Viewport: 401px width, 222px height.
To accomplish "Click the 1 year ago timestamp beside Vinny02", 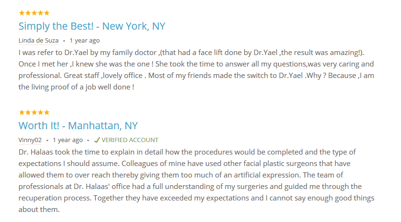I will pos(68,140).
